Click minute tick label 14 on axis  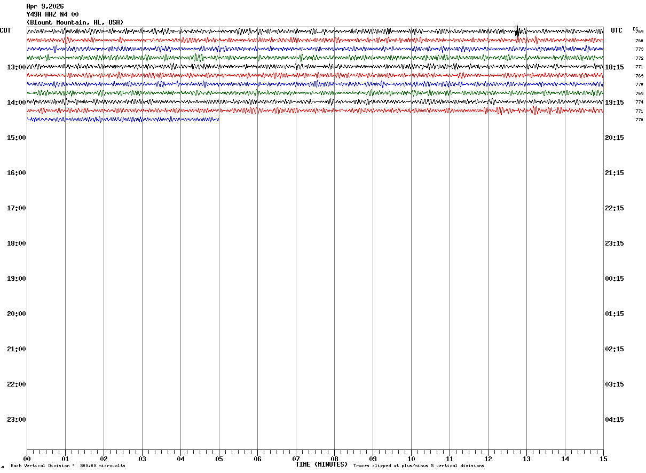point(565,459)
